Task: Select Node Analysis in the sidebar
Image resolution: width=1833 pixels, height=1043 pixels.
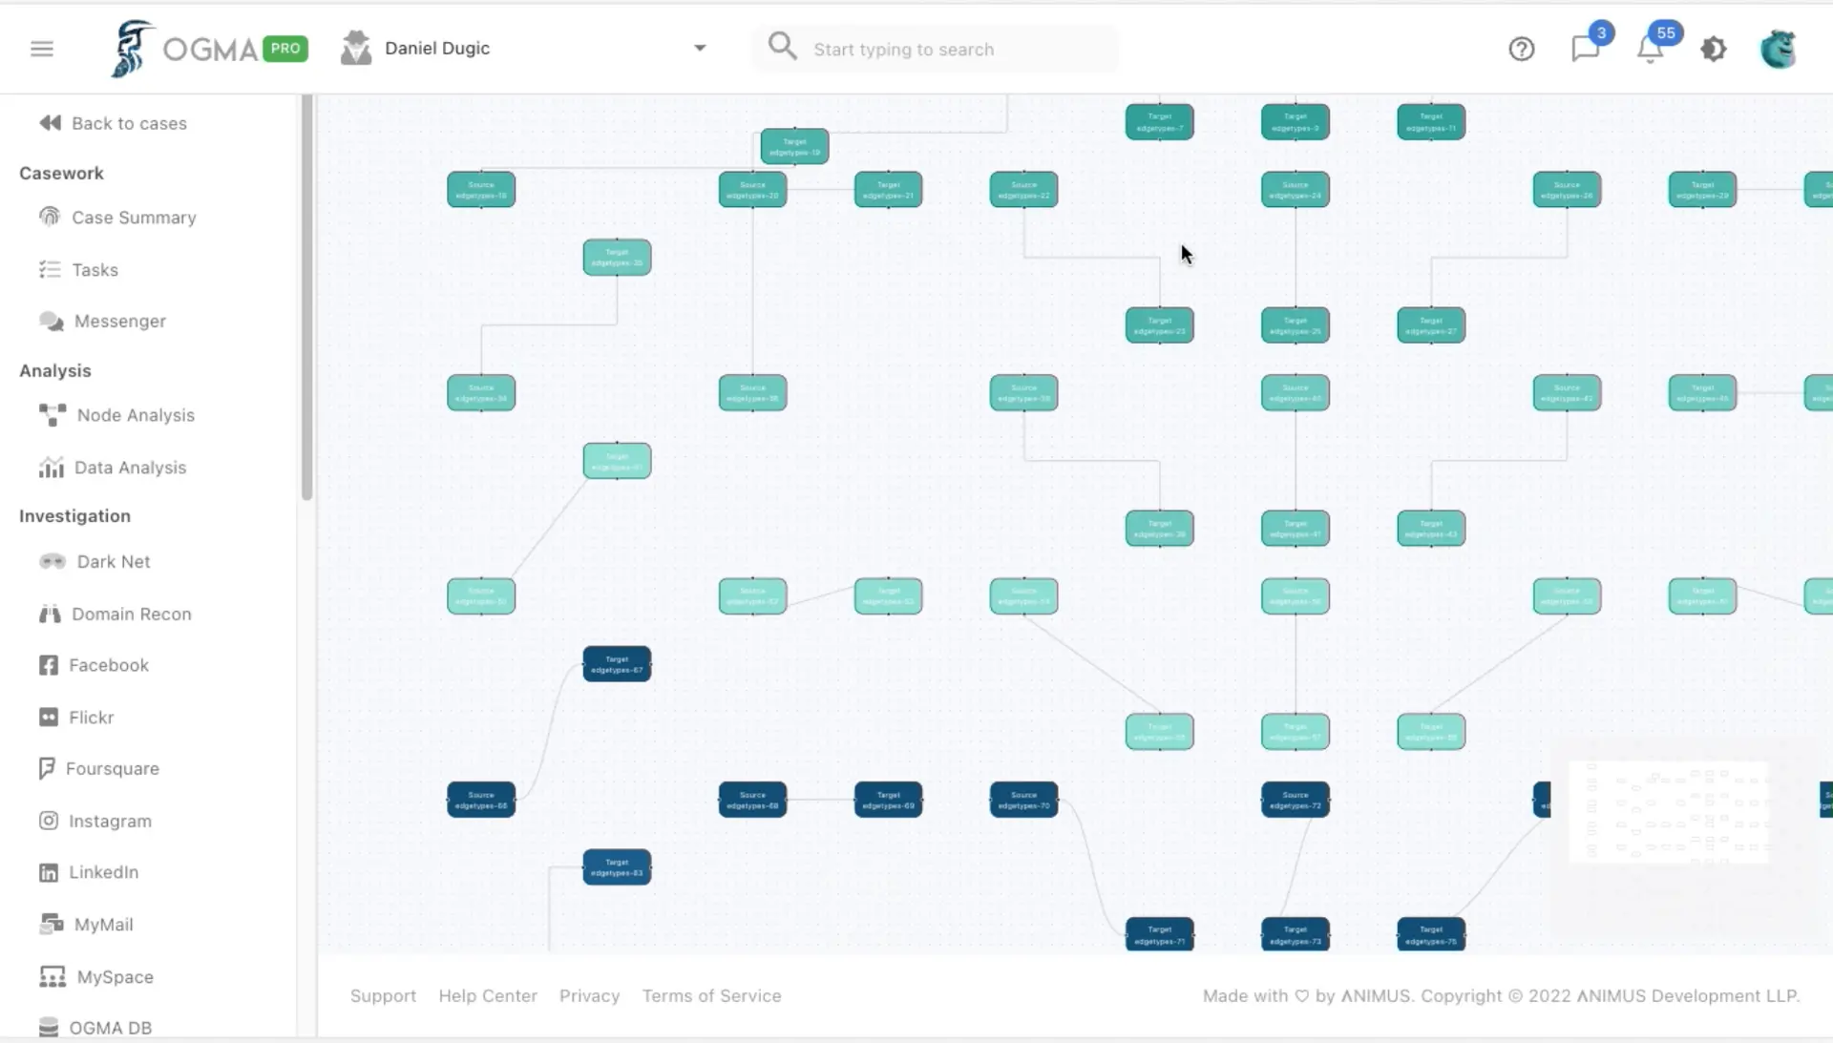Action: click(x=136, y=415)
